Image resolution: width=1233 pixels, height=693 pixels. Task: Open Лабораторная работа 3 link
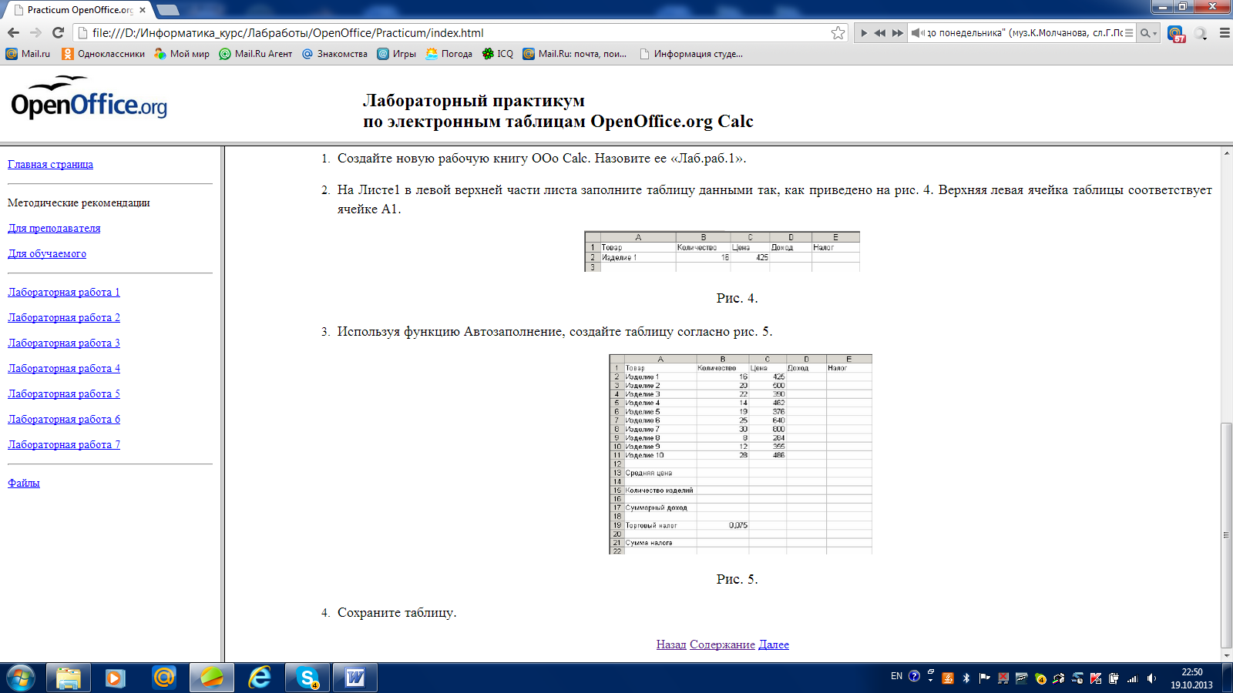click(64, 343)
